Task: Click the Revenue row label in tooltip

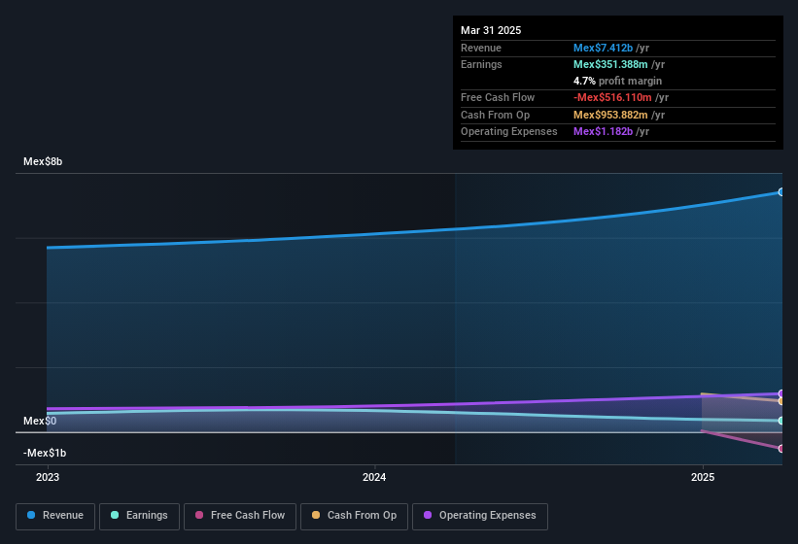Action: (x=481, y=48)
